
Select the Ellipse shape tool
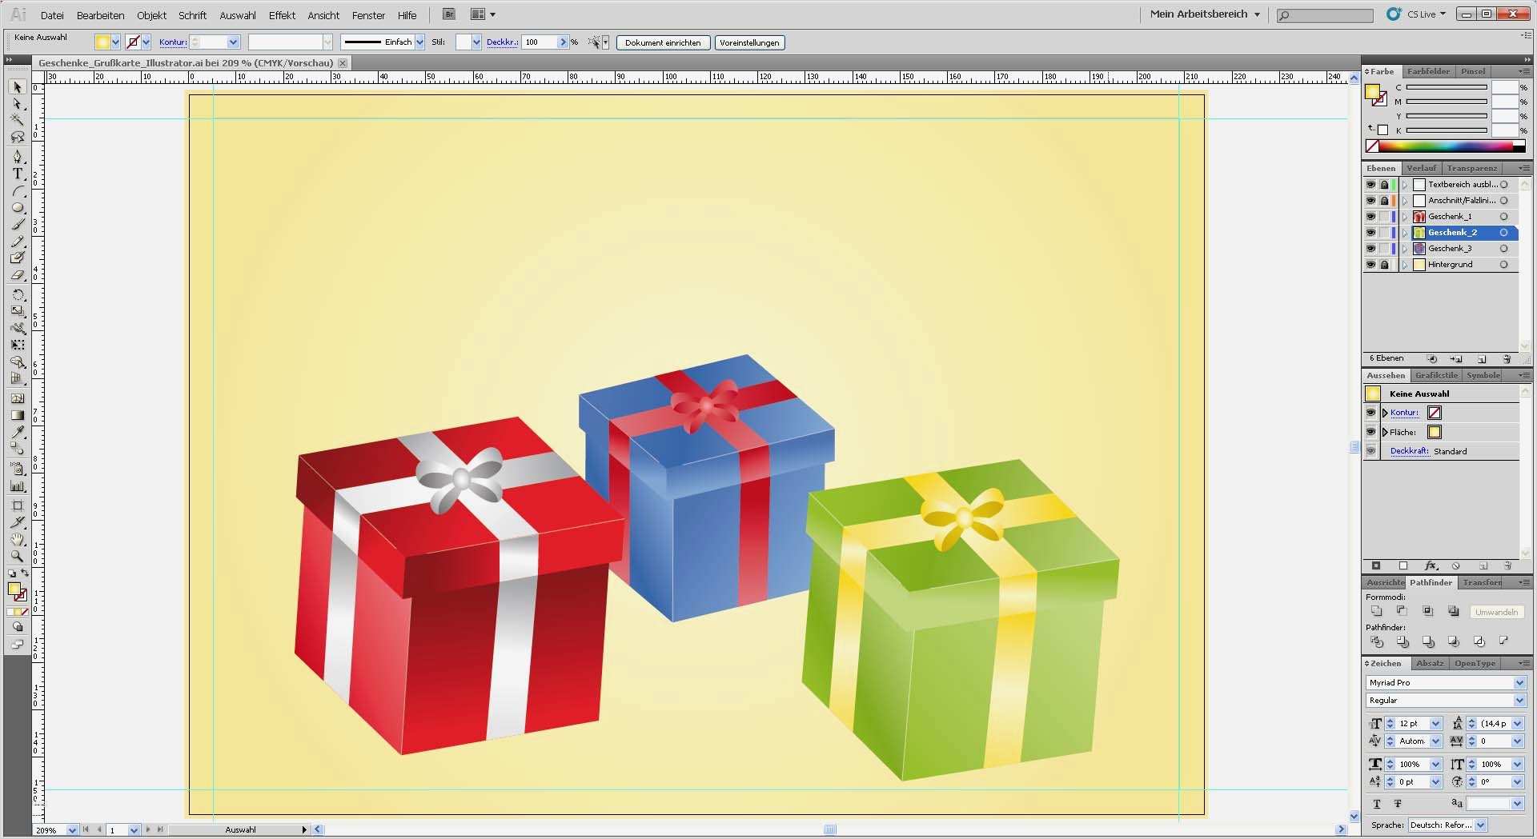(18, 208)
